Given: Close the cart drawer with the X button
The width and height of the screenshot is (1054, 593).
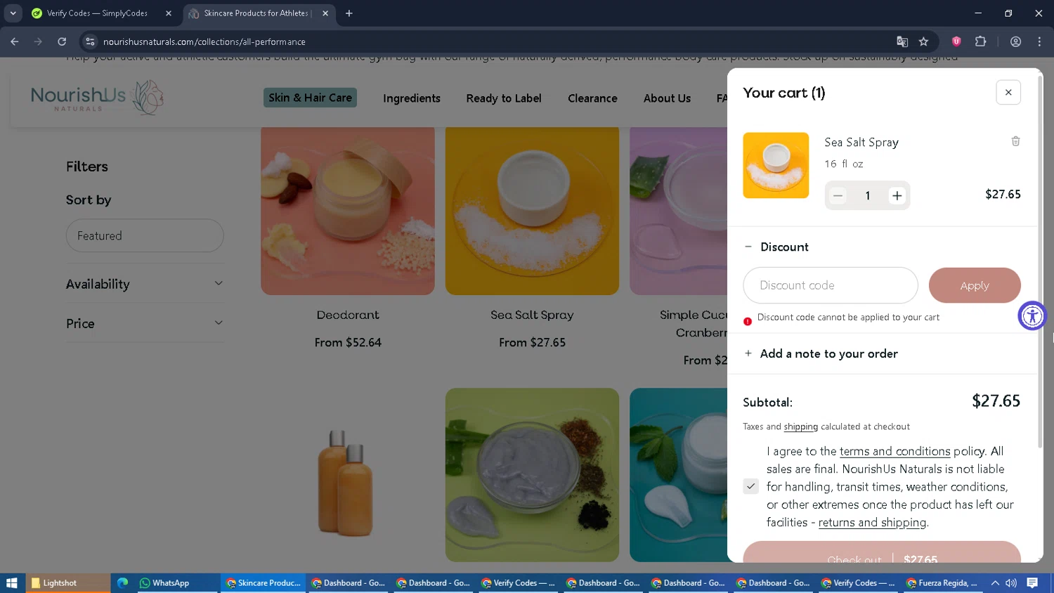Looking at the screenshot, I should 1008,92.
